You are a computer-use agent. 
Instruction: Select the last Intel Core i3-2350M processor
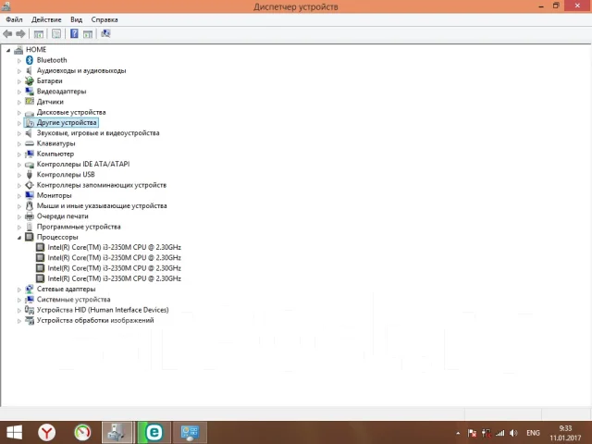(x=115, y=278)
